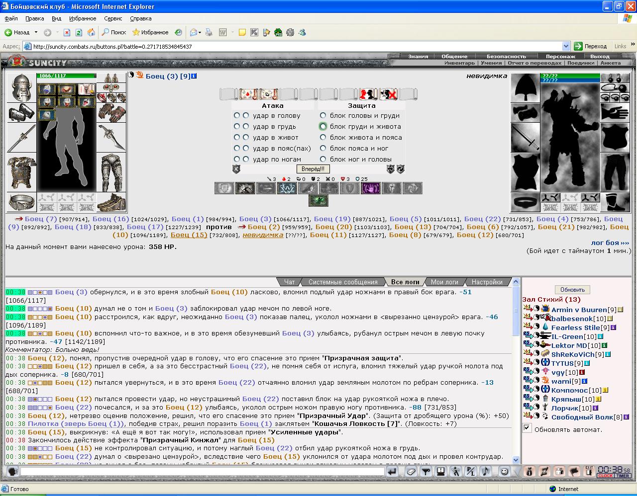This screenshot has width=637, height=496.
Task: Click the red drop scroll icon
Action: pyautogui.click(x=249, y=94)
